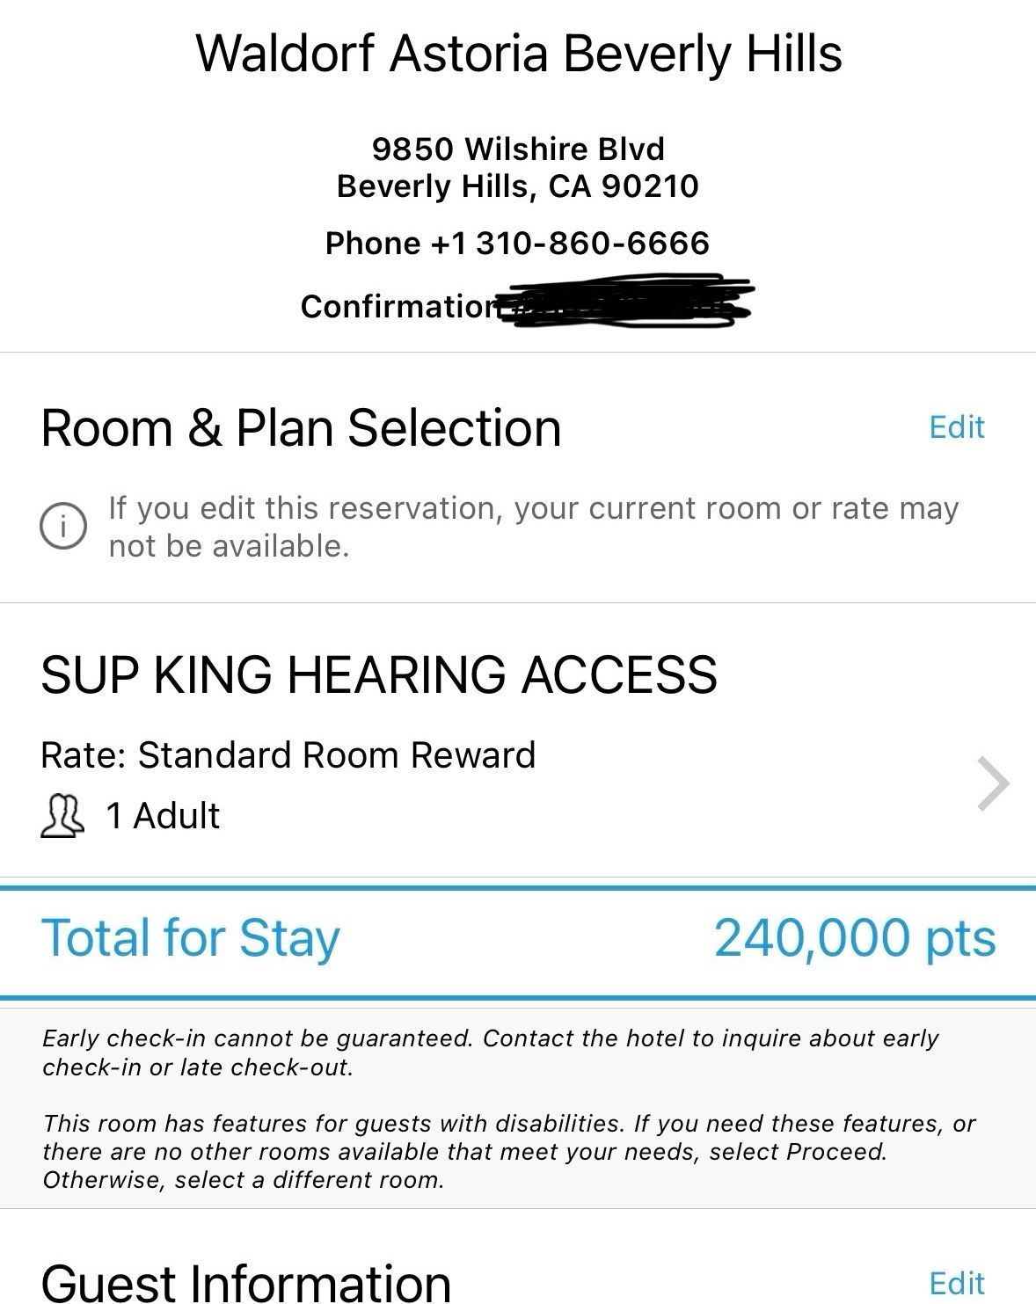
Task: Select the SUP KING HEARING ACCESS room
Action: coord(379,675)
